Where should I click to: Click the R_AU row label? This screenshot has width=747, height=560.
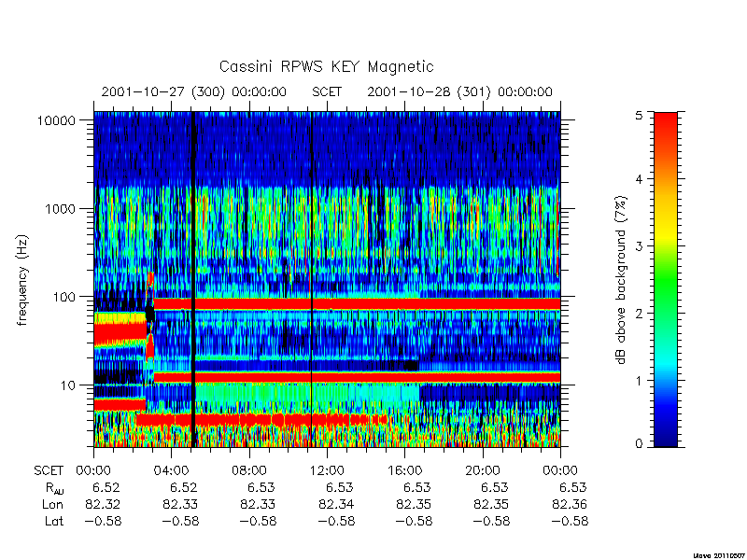click(54, 488)
